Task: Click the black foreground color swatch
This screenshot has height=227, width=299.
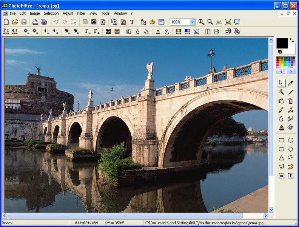Action: tap(282, 43)
